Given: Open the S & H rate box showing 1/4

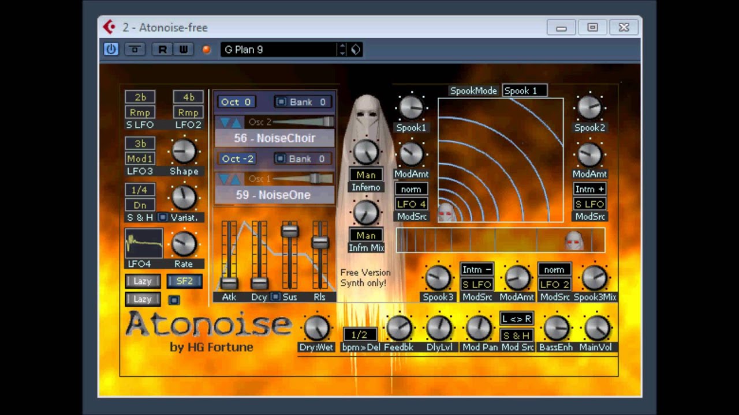Looking at the screenshot, I should [140, 190].
